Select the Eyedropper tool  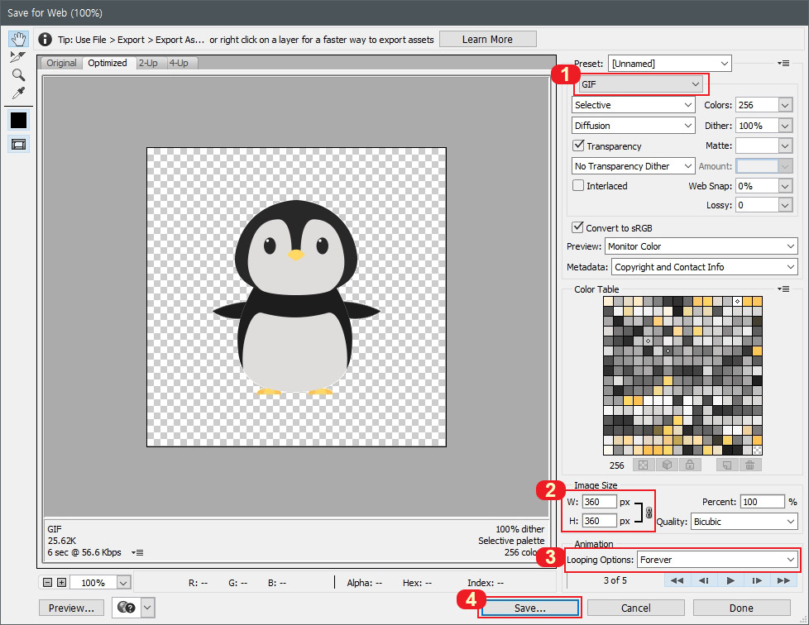(x=18, y=93)
